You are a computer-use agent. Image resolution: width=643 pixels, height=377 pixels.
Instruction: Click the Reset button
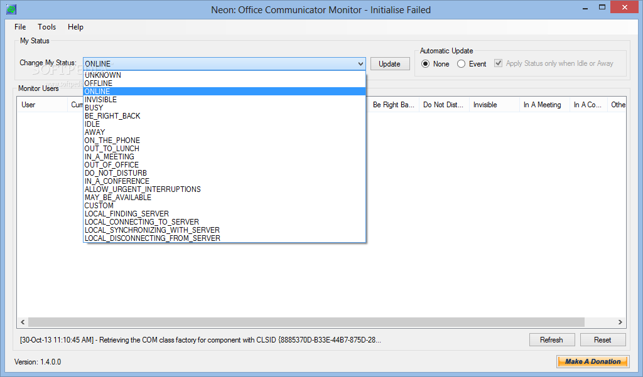[x=602, y=340]
